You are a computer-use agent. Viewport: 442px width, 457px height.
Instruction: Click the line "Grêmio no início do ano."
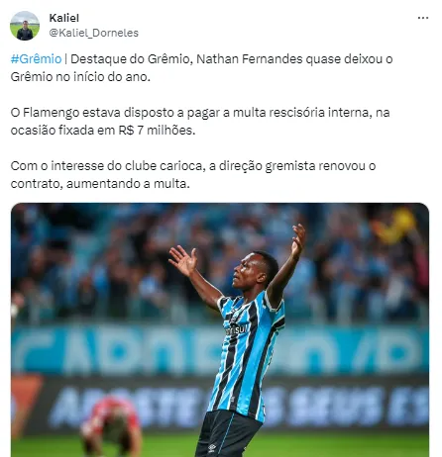[80, 77]
